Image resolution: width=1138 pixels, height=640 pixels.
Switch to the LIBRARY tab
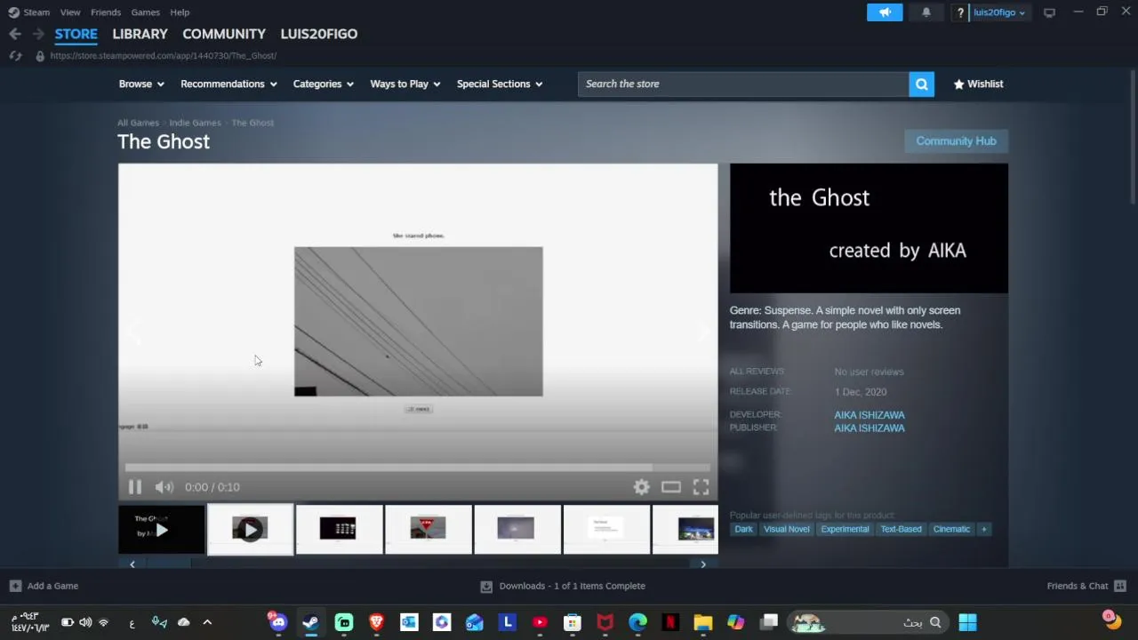tap(140, 34)
